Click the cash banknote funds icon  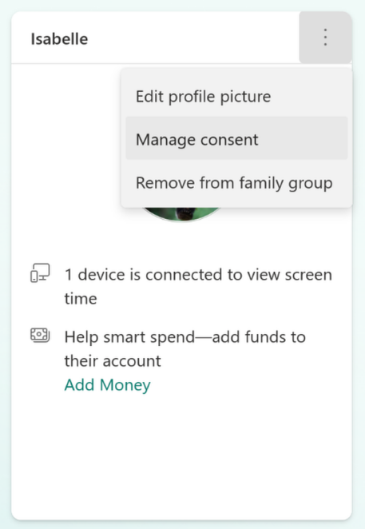tap(40, 336)
